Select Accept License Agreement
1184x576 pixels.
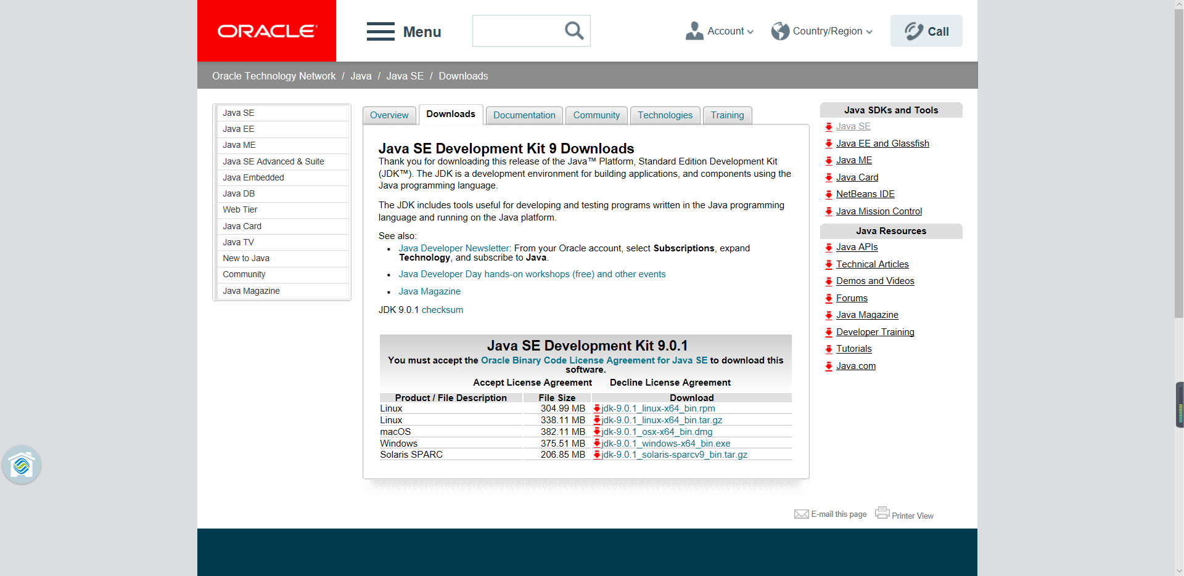pyautogui.click(x=532, y=383)
